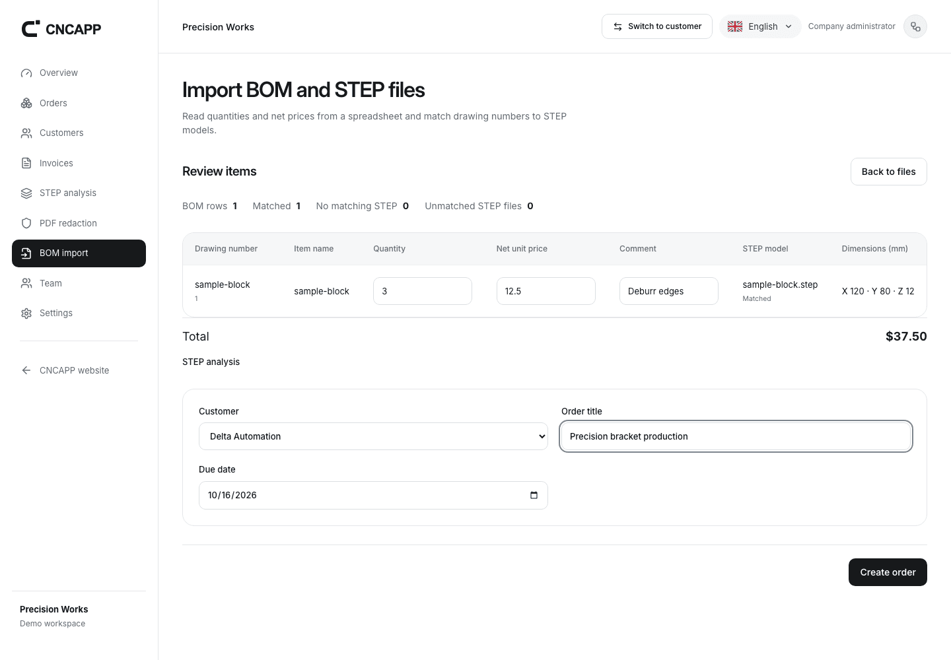The image size is (951, 660).
Task: Click the Team members icon
Action: pos(26,283)
